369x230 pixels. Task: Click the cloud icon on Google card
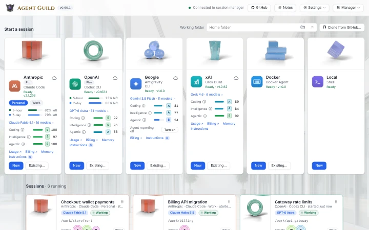tap(176, 78)
